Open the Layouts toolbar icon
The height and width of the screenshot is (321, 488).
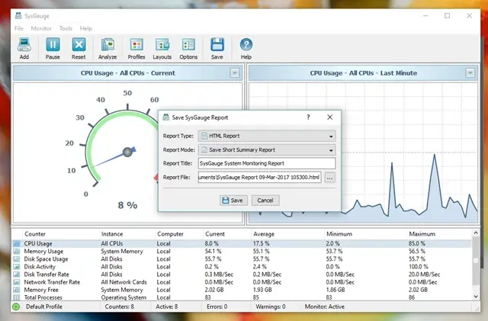pos(162,45)
